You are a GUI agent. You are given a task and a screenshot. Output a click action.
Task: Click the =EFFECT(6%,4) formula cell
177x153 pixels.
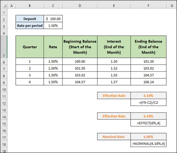149,123
